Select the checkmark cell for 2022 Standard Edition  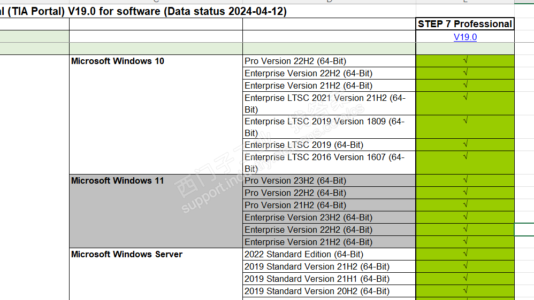click(465, 254)
